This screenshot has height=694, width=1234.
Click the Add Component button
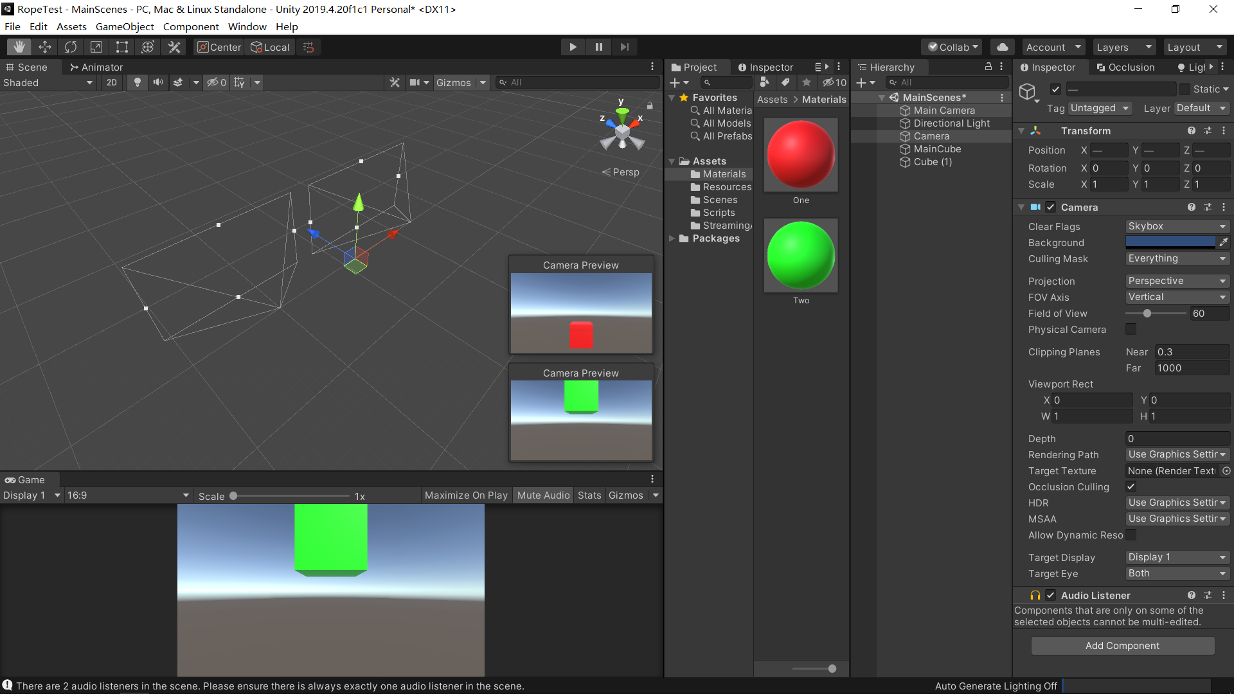click(x=1122, y=645)
